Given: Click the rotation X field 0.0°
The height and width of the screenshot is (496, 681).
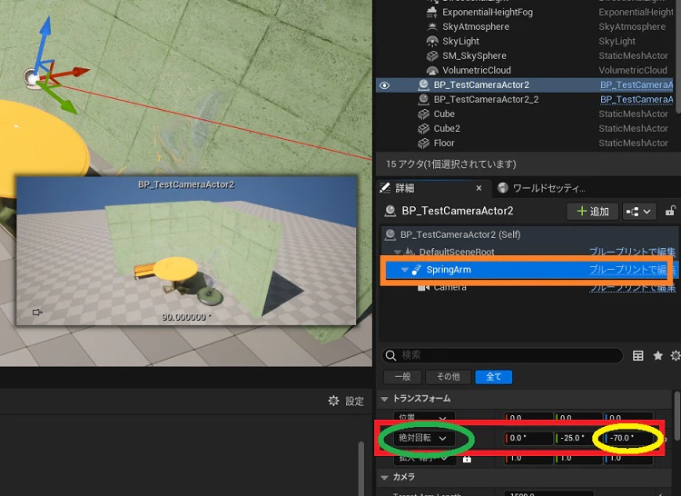Looking at the screenshot, I should pos(528,438).
